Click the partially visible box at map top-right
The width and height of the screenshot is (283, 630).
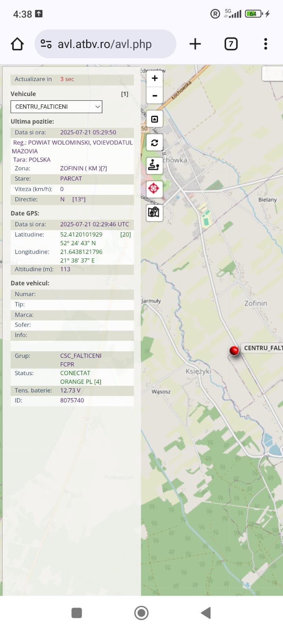coord(272,74)
